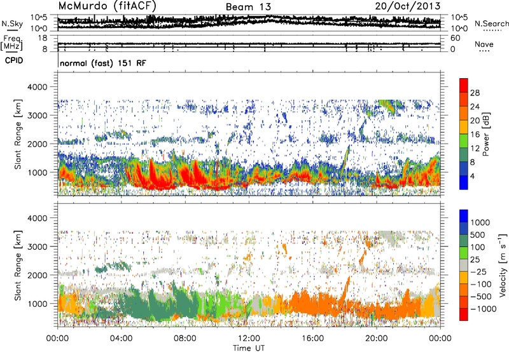The image size is (509, 352).
Task: Pick the light green 12–16 dB Power segment
Action: pos(464,141)
